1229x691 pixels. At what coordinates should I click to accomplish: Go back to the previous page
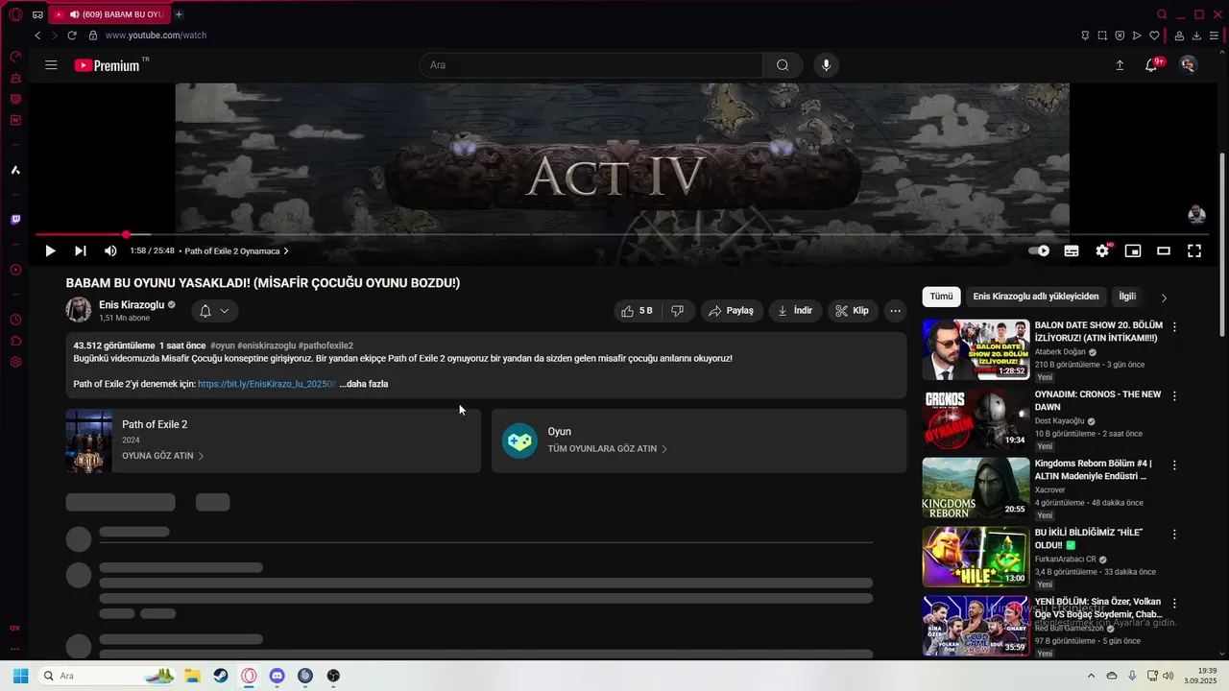[x=37, y=36]
